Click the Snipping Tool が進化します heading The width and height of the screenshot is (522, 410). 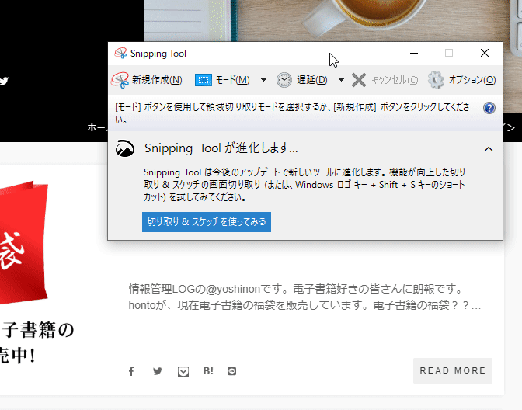(221, 148)
